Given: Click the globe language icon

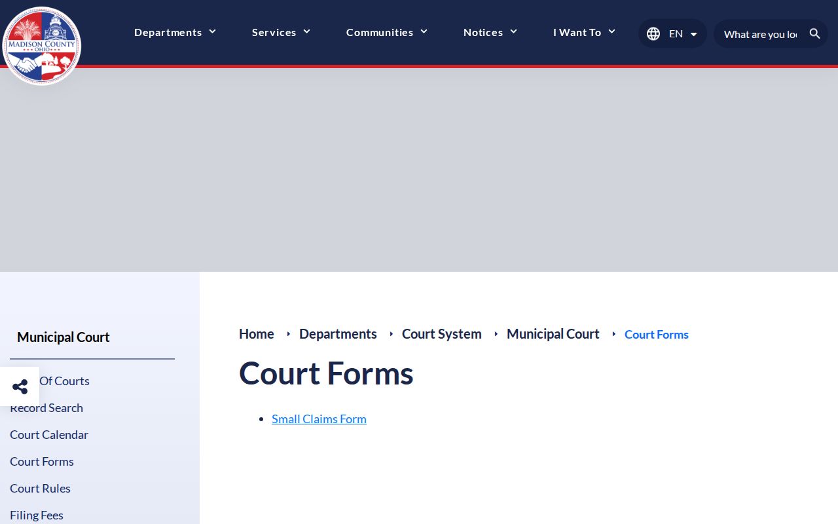Looking at the screenshot, I should tap(653, 33).
